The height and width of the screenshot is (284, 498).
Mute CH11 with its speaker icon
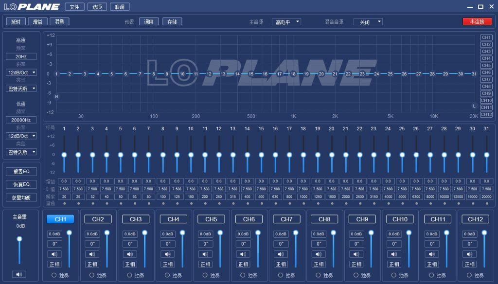tap(432, 254)
